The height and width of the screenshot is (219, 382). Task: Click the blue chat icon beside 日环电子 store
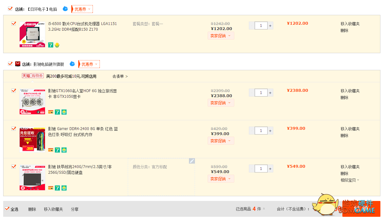65,9
